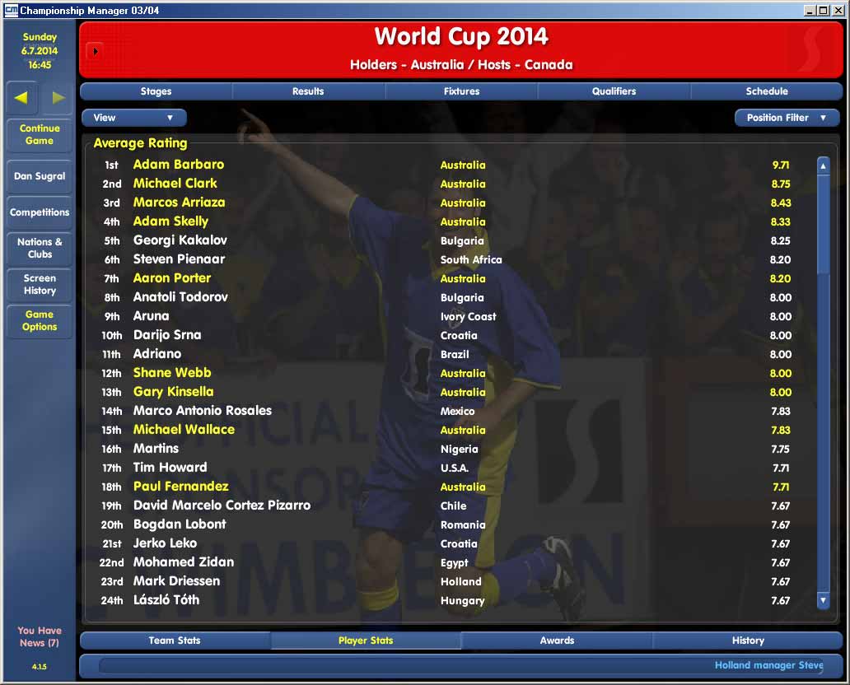
Task: Click Nigeria nation name
Action: (x=459, y=450)
